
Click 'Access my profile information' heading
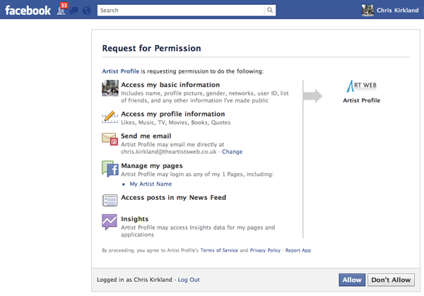pos(173,114)
